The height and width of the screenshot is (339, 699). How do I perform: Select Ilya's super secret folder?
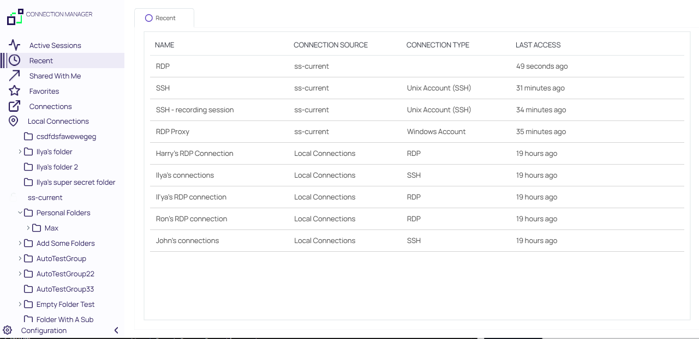coord(75,182)
